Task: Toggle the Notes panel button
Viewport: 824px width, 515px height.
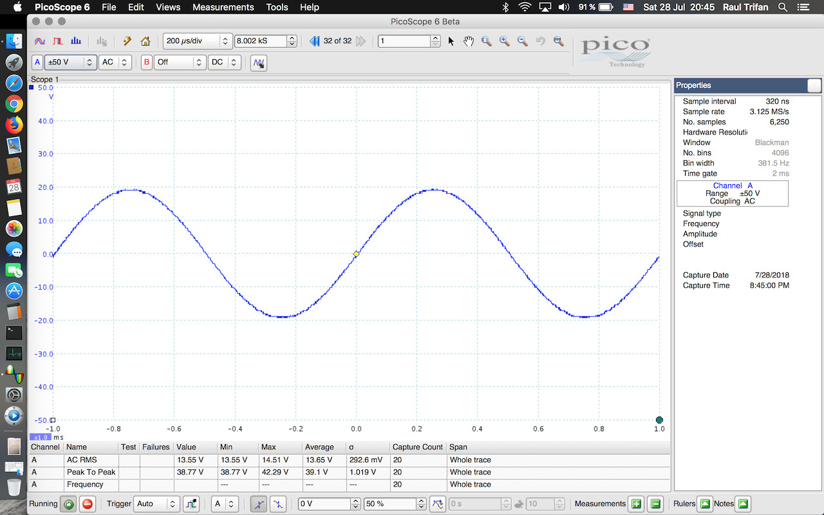Action: pos(743,504)
